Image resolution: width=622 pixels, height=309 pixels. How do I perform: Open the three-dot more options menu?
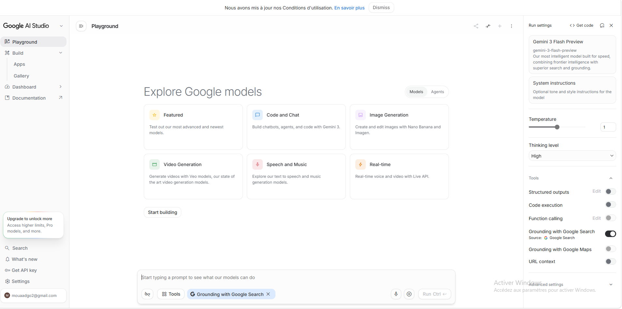[511, 26]
